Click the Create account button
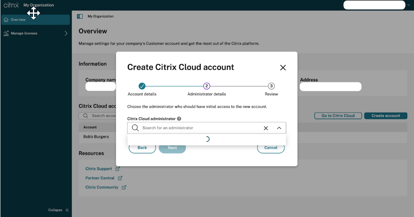414x217 pixels. (386, 116)
